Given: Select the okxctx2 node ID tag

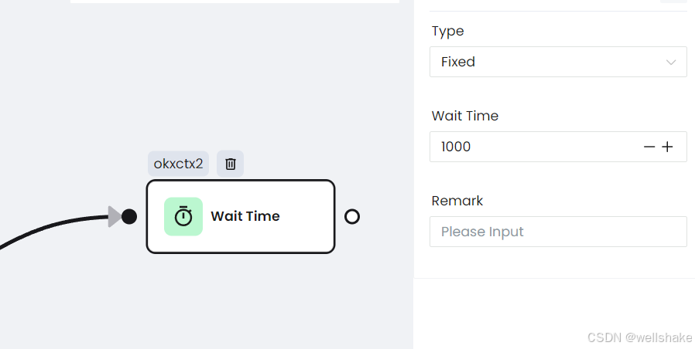Looking at the screenshot, I should [178, 164].
